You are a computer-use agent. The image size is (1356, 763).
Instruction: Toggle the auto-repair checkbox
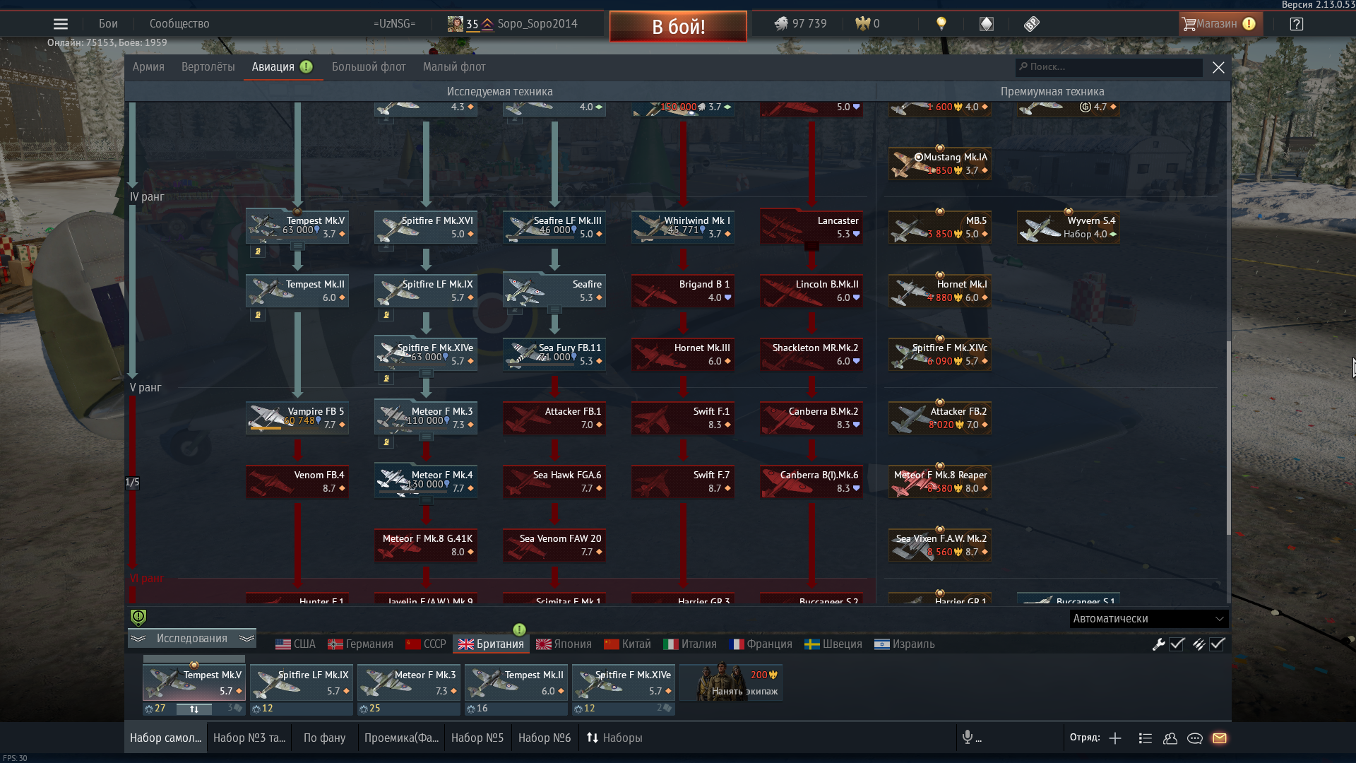[x=1177, y=644]
